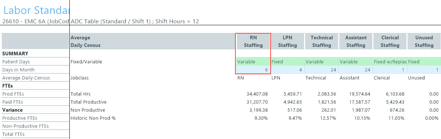Open the Fixed dropdown under LPN Staffing
This screenshot has width=441, height=139.
[x=288, y=62]
